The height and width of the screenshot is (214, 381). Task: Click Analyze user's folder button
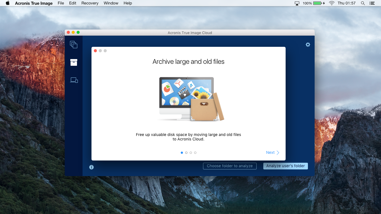286,166
